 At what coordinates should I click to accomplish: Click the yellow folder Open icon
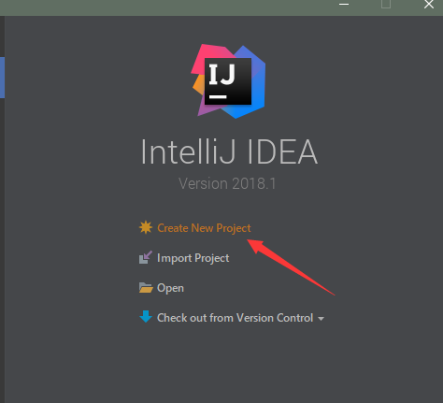[146, 288]
